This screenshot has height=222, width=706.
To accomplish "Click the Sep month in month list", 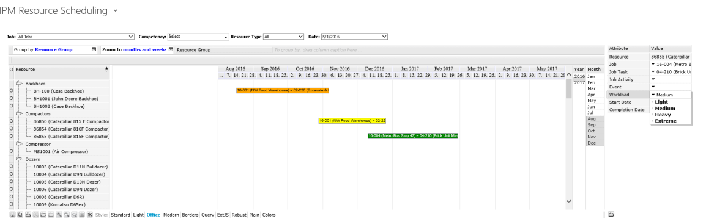I will [x=591, y=125].
